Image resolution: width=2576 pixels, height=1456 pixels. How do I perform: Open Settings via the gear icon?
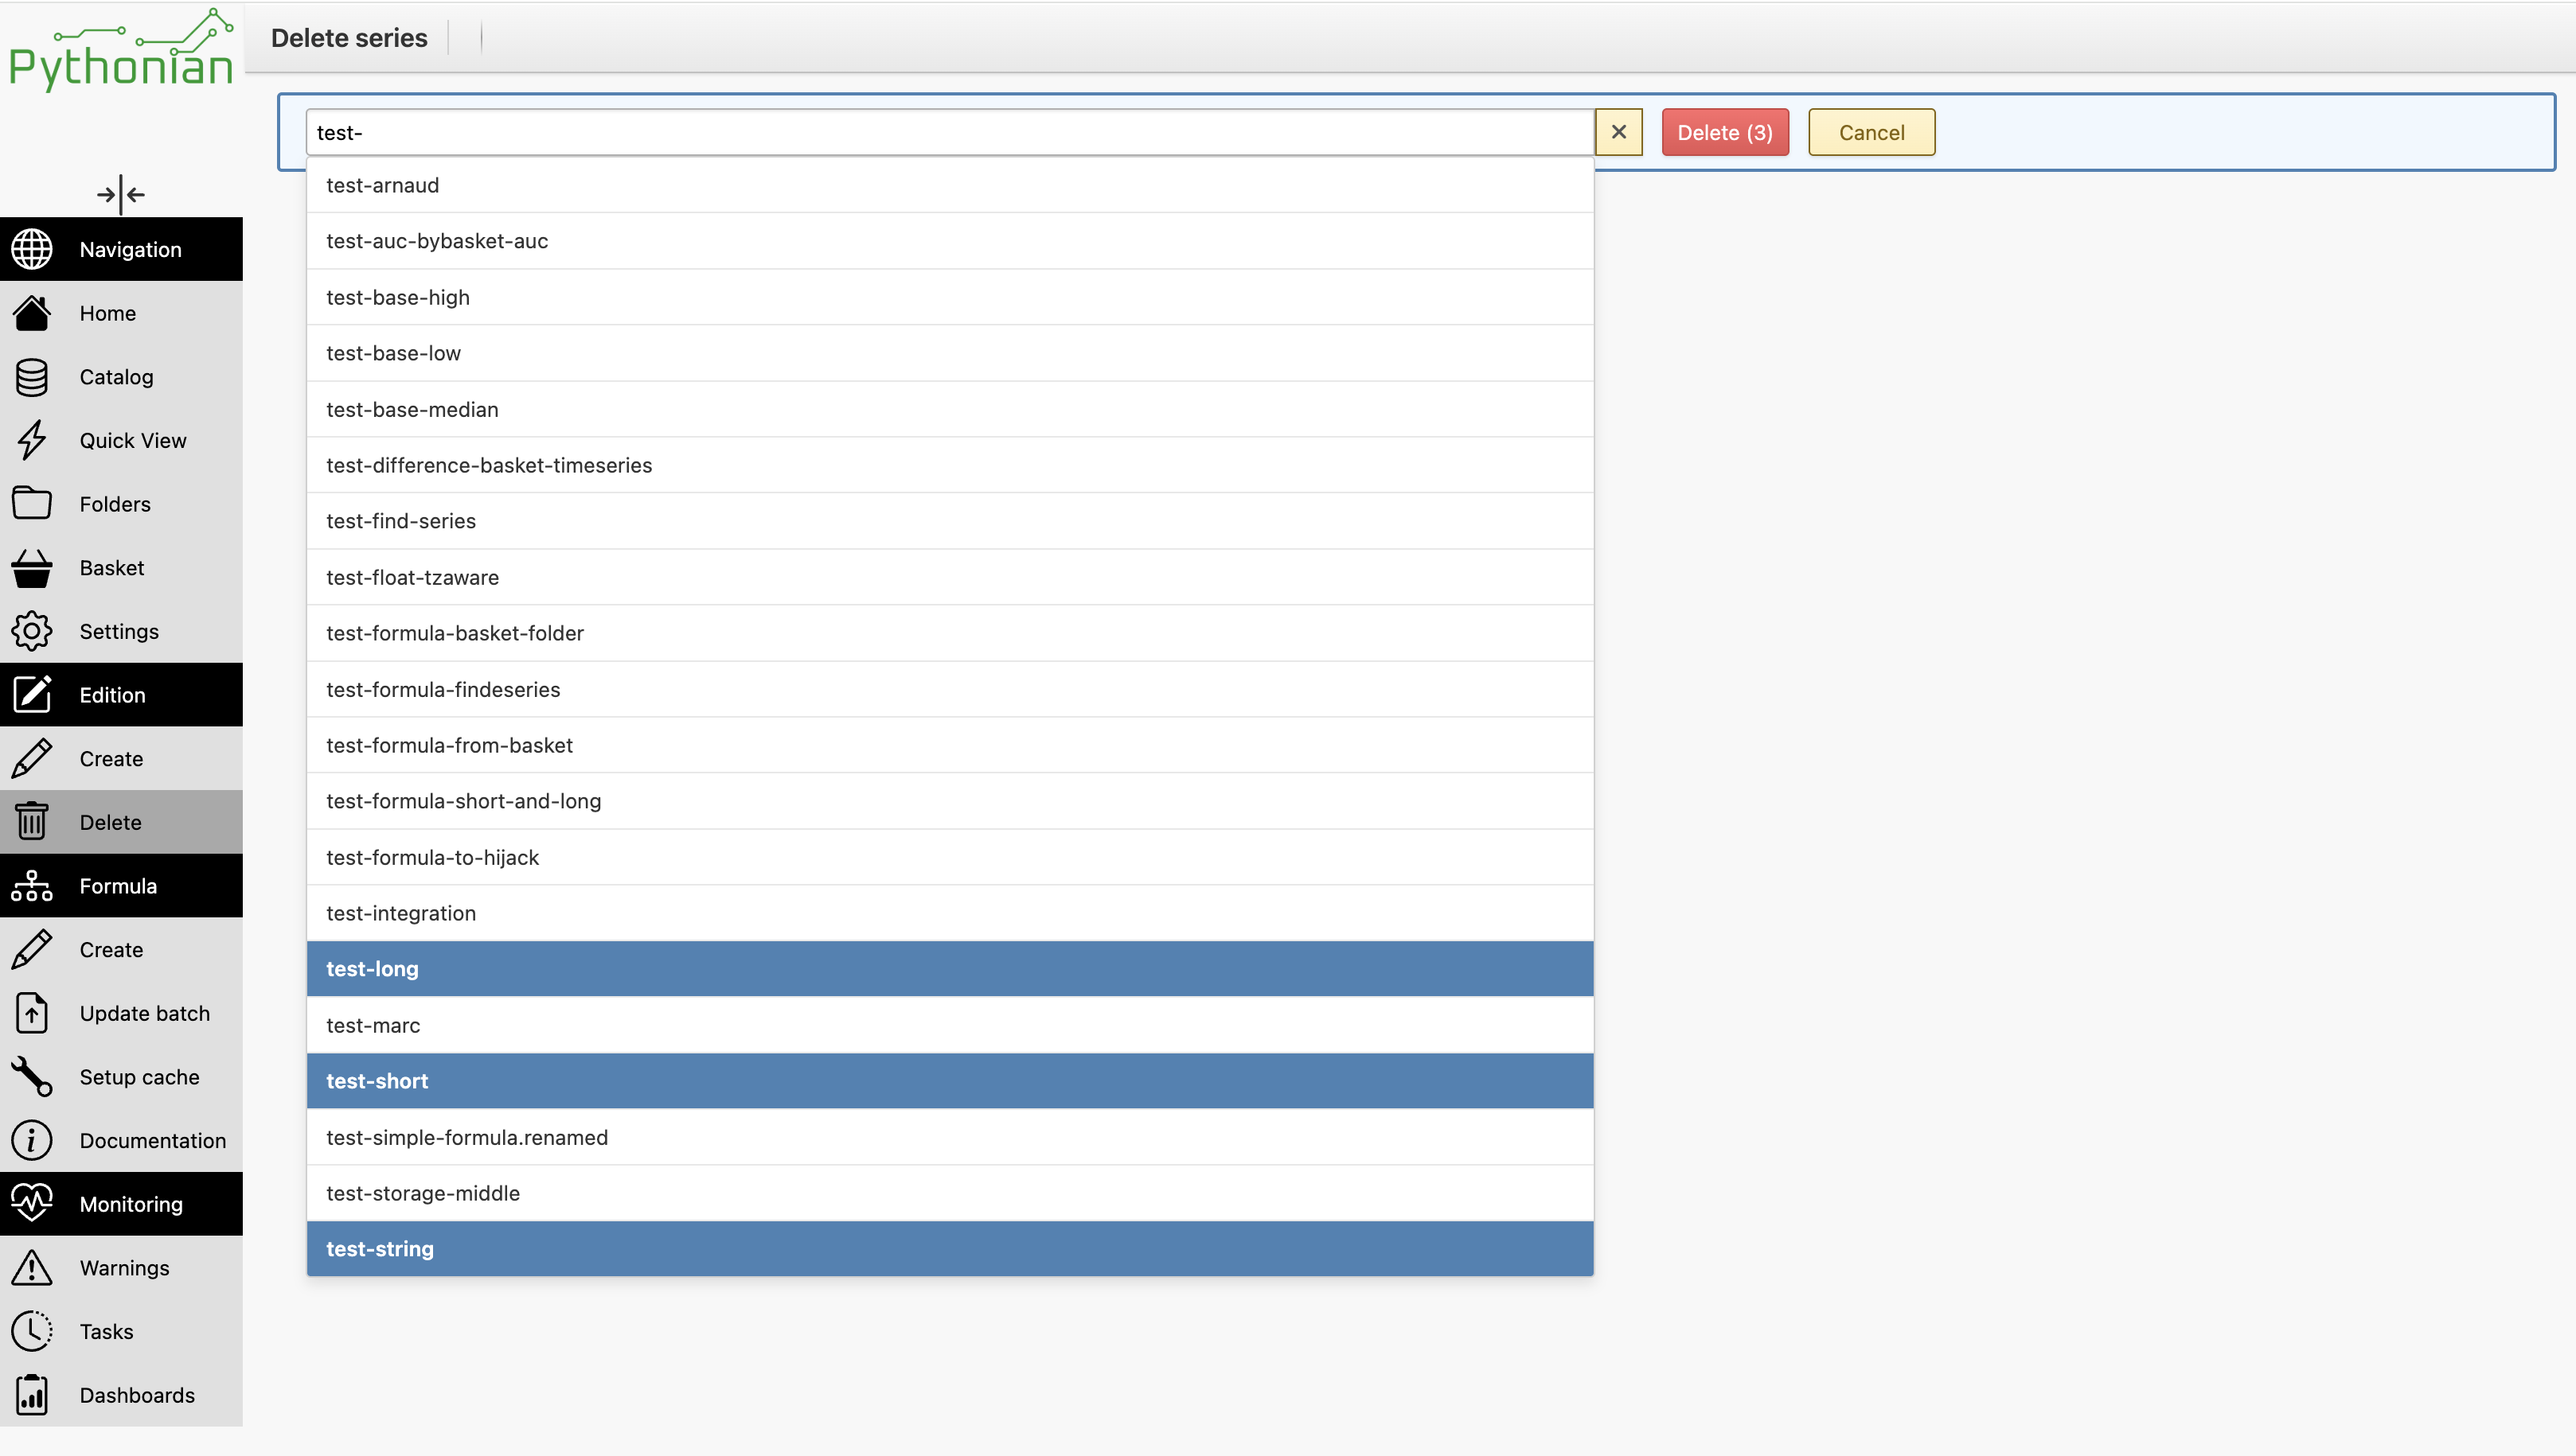32,631
